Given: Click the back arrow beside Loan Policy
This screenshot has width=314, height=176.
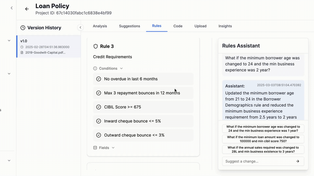Looking at the screenshot, I should point(27,9).
